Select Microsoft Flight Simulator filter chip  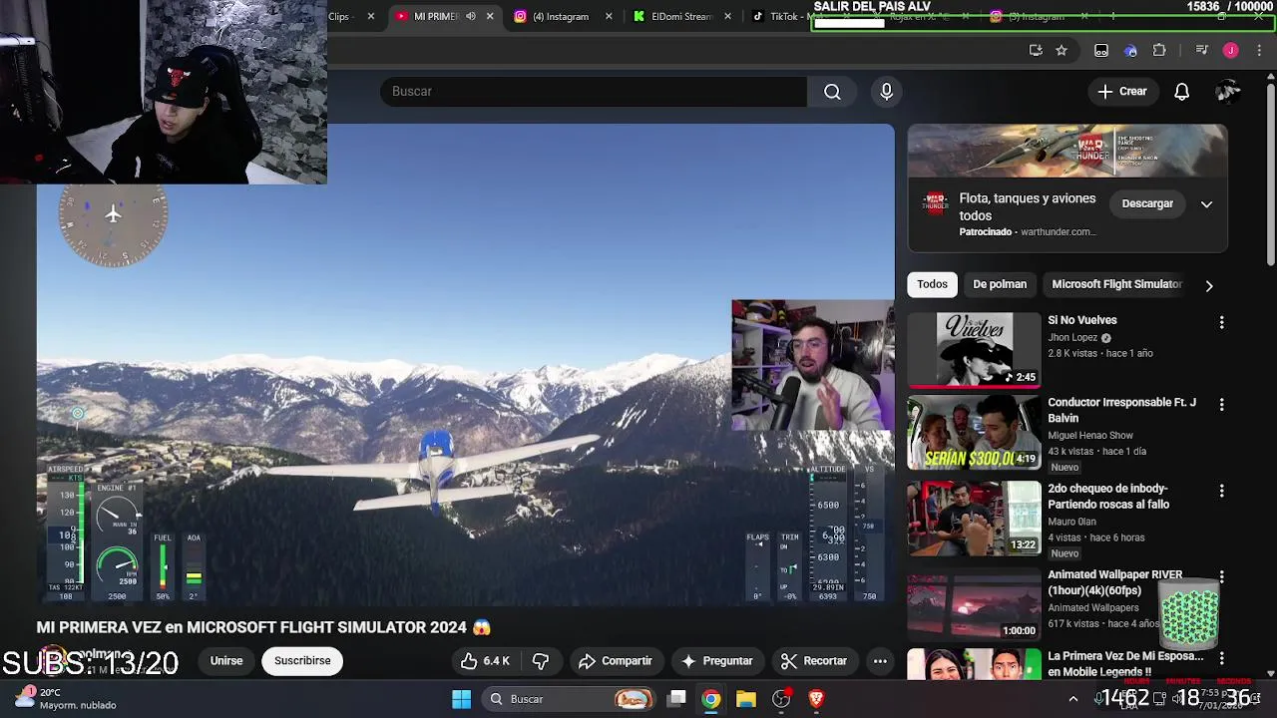[1116, 284]
